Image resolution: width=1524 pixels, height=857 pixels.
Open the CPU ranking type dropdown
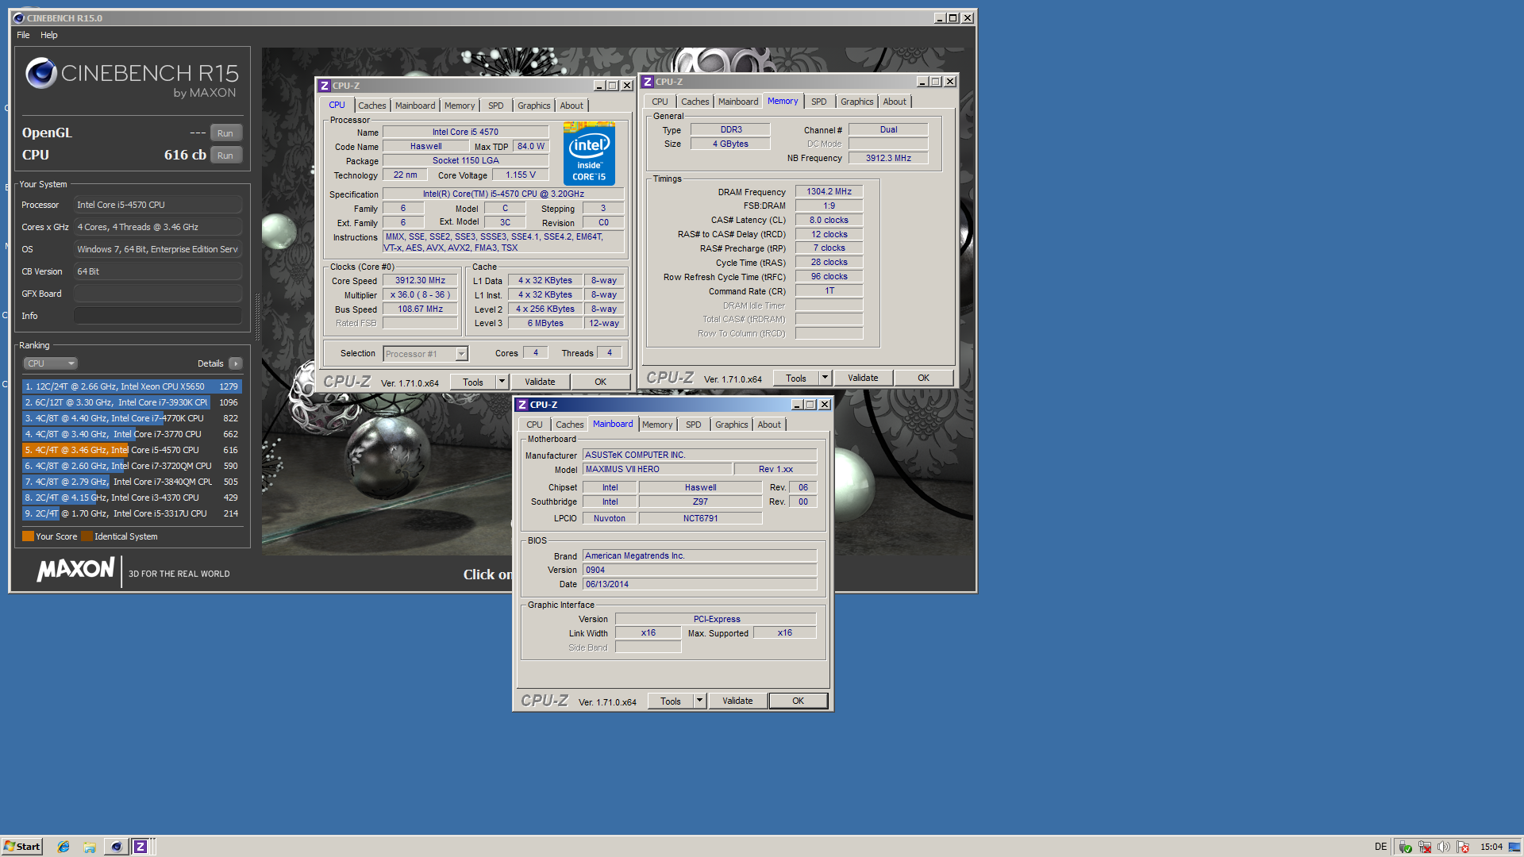pos(50,363)
